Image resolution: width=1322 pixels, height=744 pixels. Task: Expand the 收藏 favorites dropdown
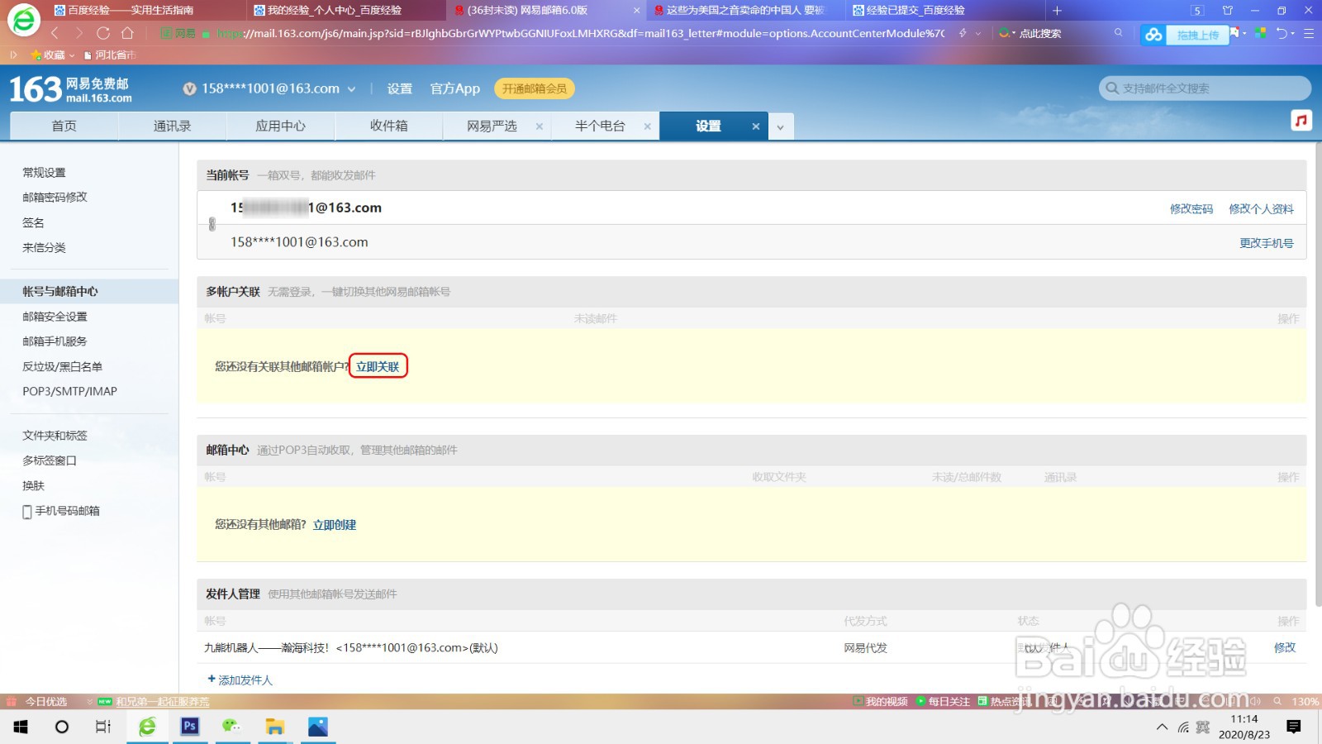(72, 55)
